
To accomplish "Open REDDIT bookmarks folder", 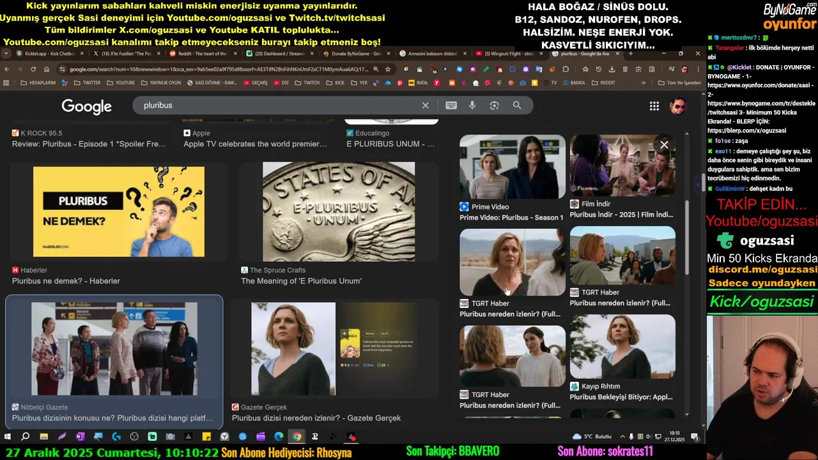I will pos(603,83).
